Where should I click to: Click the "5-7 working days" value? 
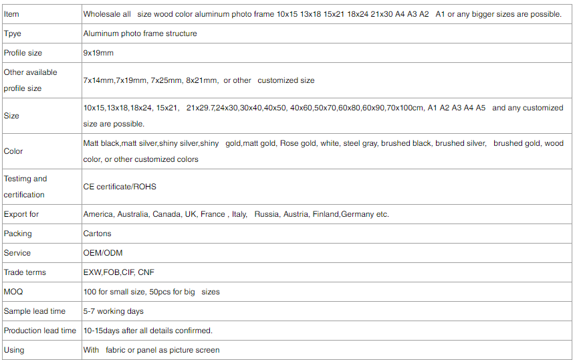(x=113, y=311)
